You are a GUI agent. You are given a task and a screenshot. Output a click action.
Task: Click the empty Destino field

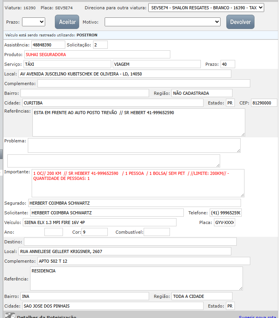pos(130,242)
